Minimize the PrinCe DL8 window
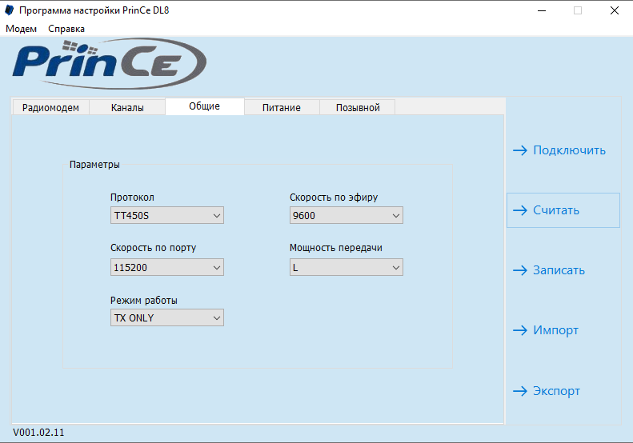 [542, 10]
